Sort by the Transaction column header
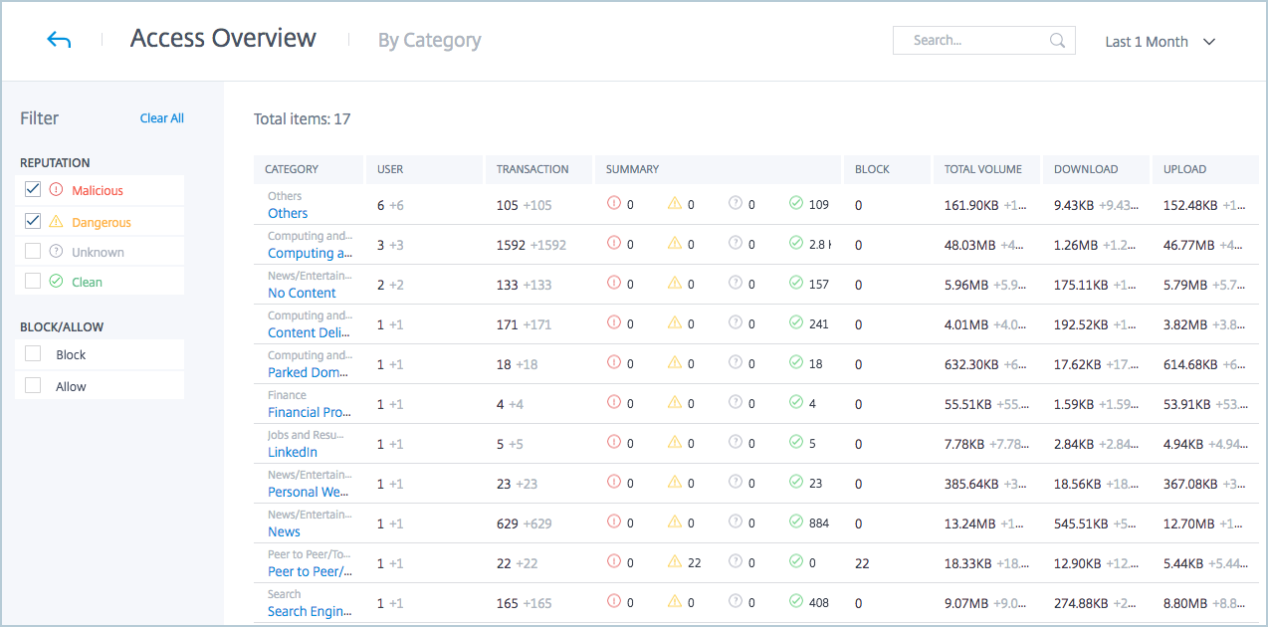 pos(532,169)
